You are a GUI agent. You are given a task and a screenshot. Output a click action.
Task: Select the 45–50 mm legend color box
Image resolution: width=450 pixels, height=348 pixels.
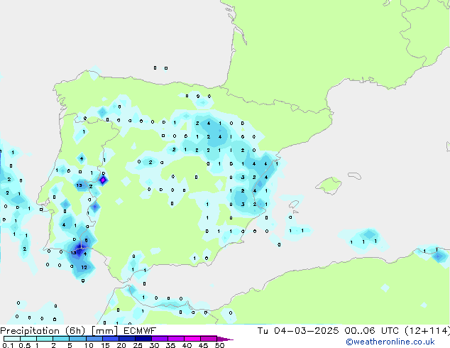coord(209,339)
